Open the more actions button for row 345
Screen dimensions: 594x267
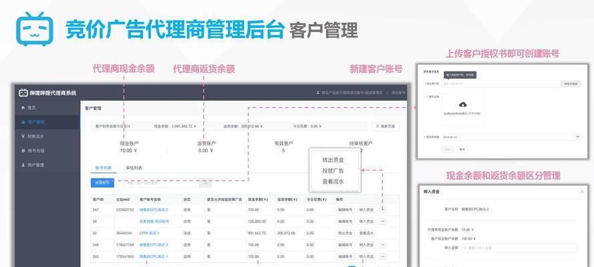[383, 256]
